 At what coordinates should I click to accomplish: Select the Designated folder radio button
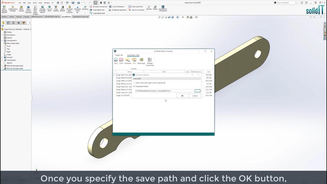click(x=134, y=86)
